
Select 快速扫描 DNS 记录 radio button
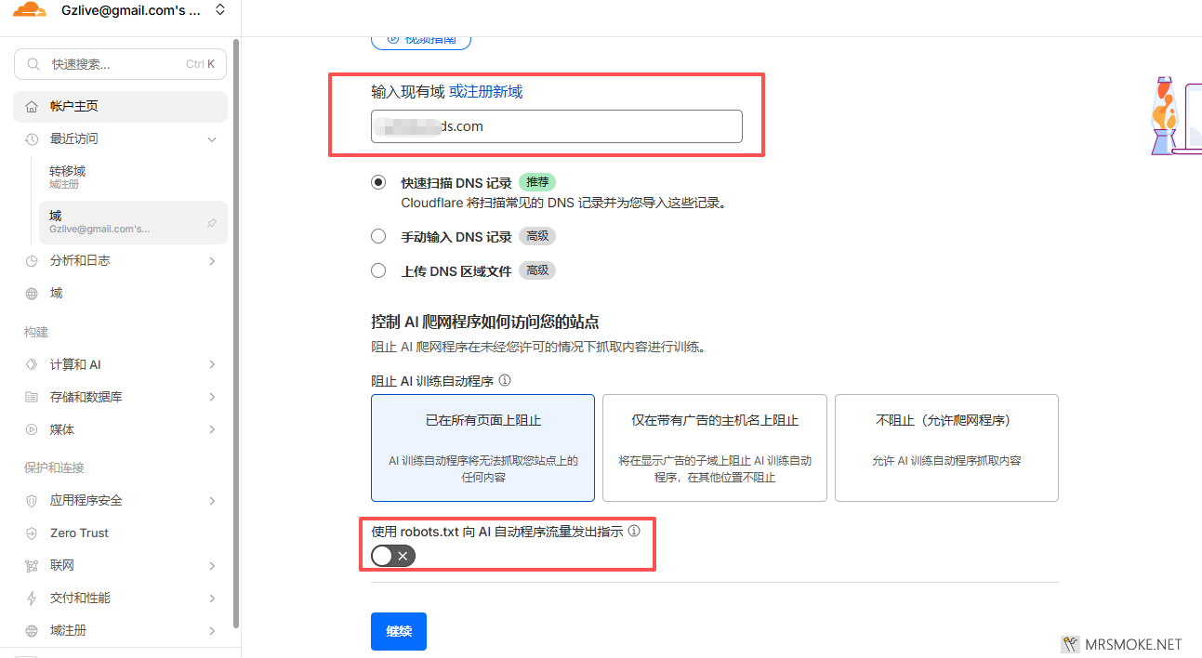point(378,183)
